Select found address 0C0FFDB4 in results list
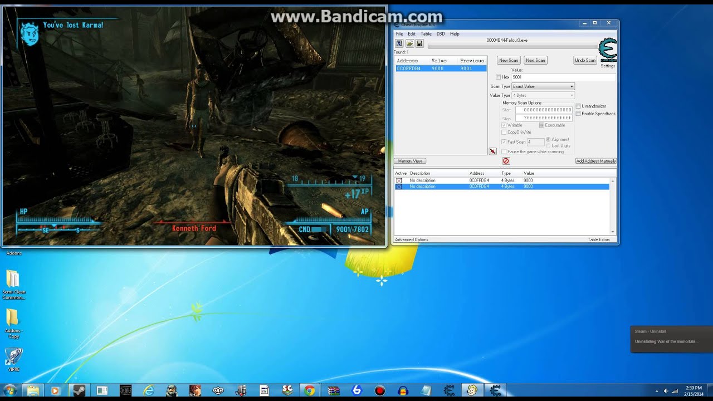Viewport: 713px width, 401px height. pyautogui.click(x=441, y=69)
